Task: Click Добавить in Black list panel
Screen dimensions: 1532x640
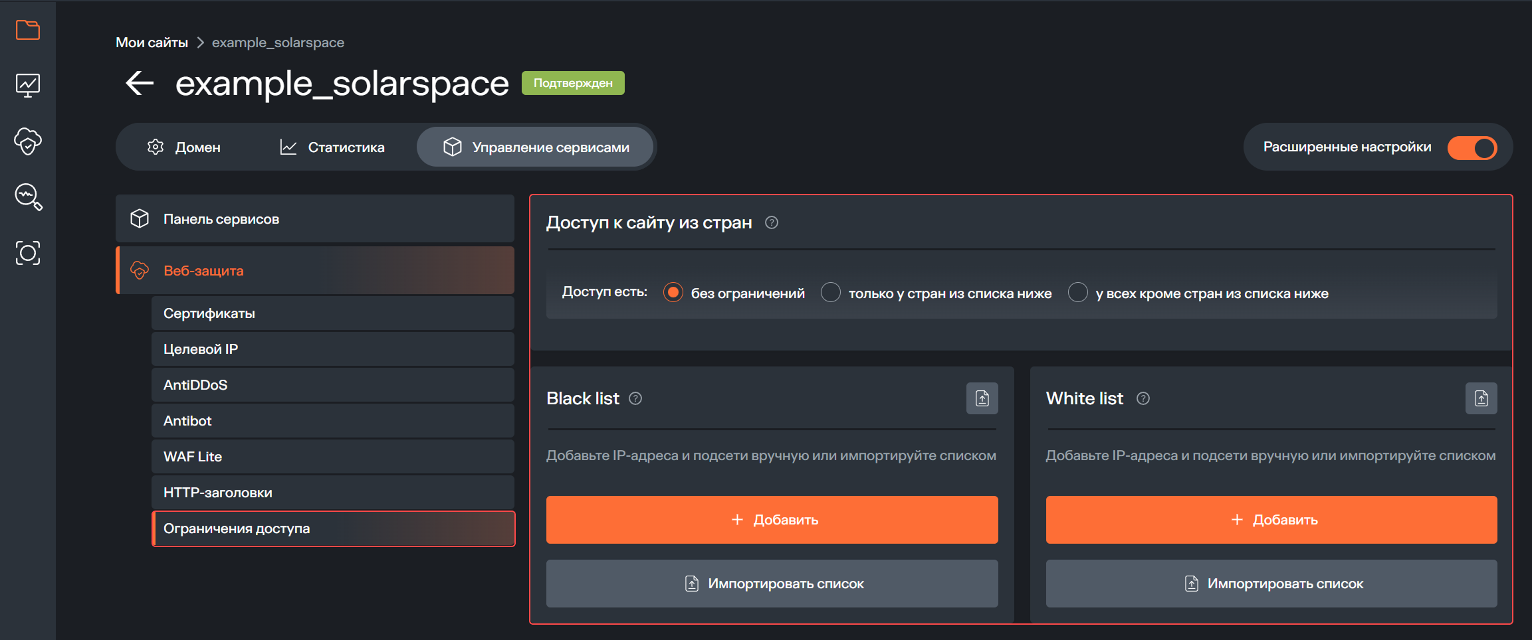Action: coord(771,520)
